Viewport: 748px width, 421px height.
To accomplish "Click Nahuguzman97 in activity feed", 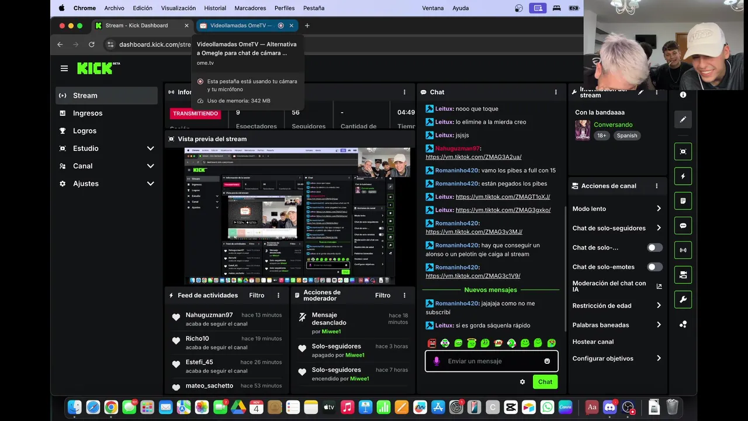I will tap(209, 315).
